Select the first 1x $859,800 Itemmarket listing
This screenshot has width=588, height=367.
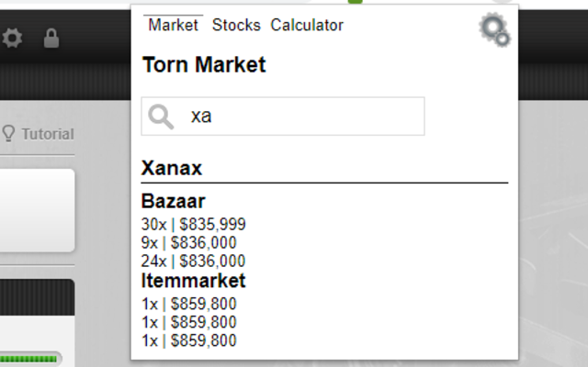189,304
